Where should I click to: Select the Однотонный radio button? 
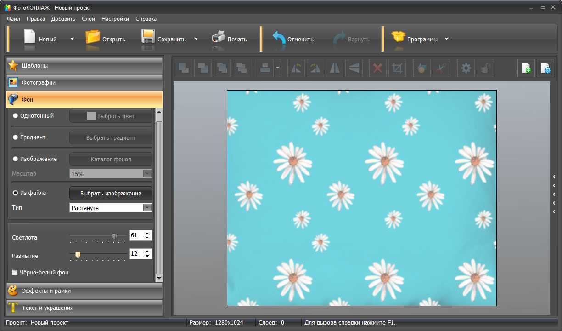[x=15, y=116]
